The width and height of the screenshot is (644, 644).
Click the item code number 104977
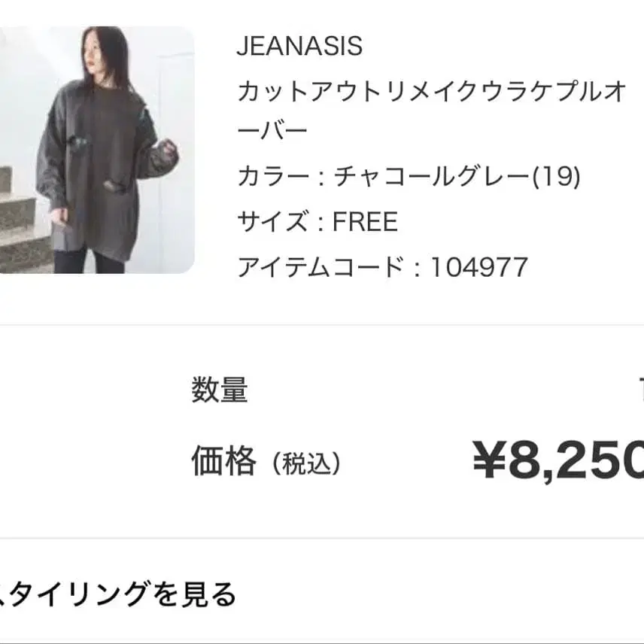coord(478,266)
